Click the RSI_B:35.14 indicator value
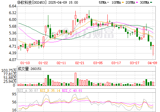The height and width of the screenshot is (112, 160). click(x=50, y=91)
